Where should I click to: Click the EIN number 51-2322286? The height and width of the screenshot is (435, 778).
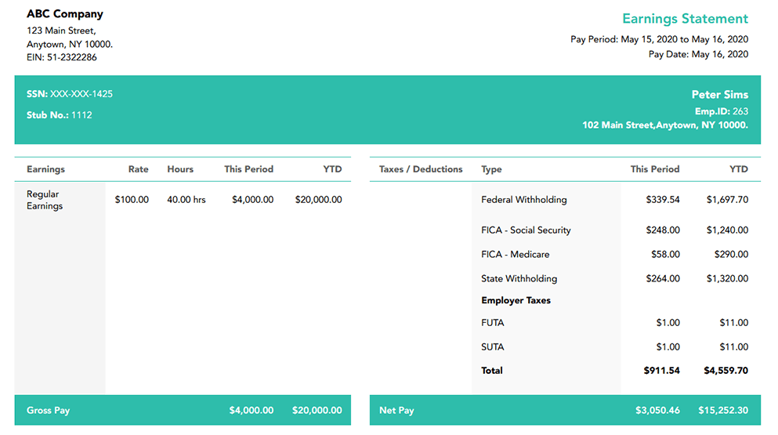coord(62,57)
